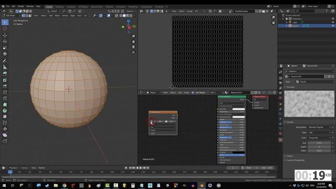
Task: Select the Rotate tool
Action: point(5,41)
